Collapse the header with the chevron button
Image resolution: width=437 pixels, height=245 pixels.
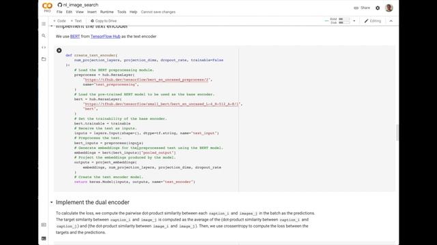tap(391, 21)
